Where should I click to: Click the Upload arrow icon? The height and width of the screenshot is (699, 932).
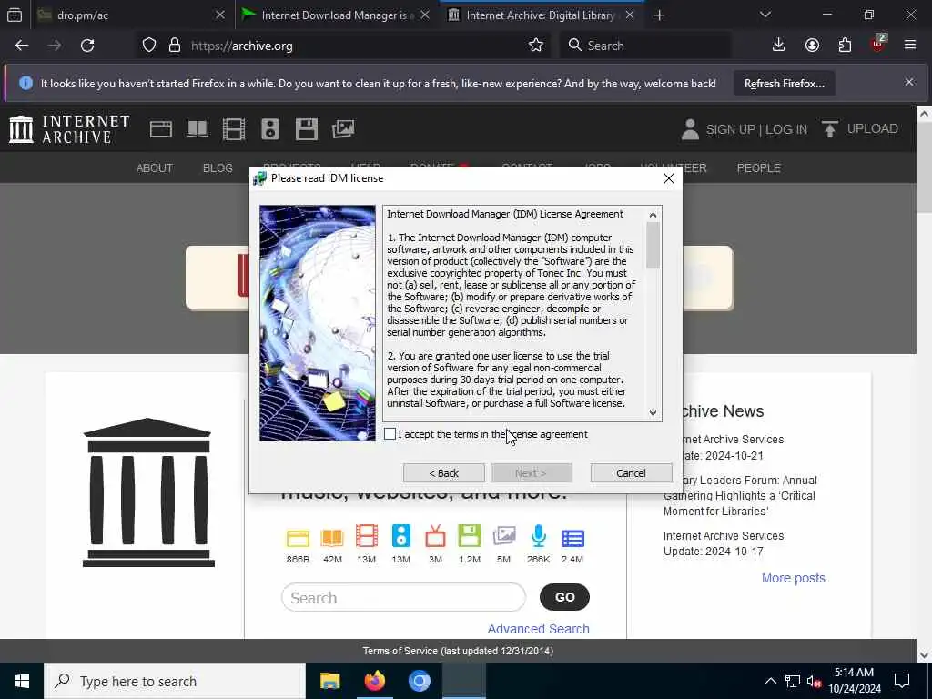pos(830,129)
